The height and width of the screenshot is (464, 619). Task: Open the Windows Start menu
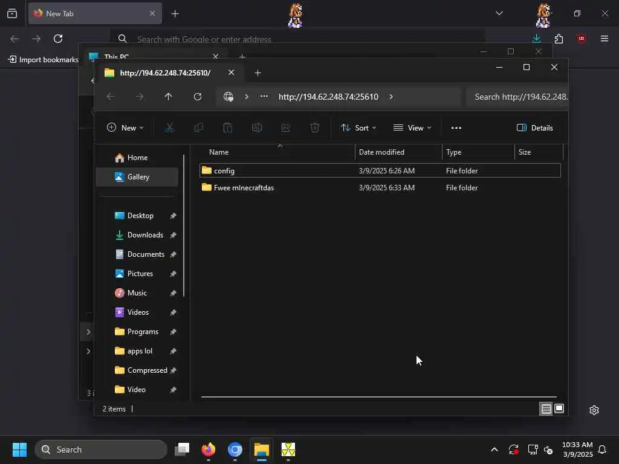point(19,449)
